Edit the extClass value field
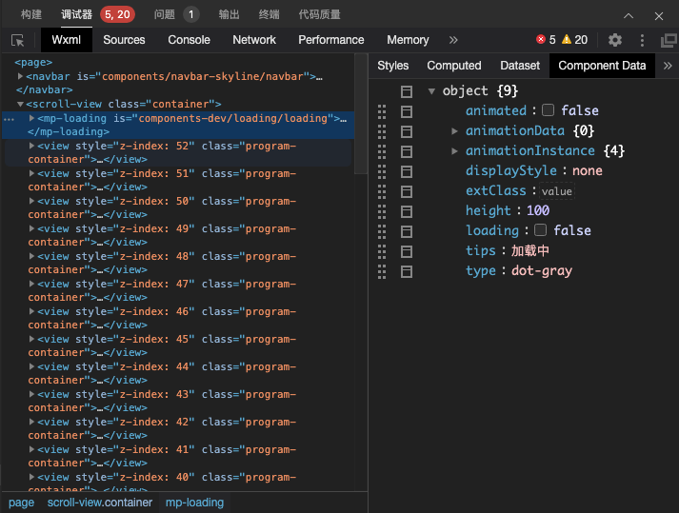The width and height of the screenshot is (679, 513). pyautogui.click(x=557, y=191)
